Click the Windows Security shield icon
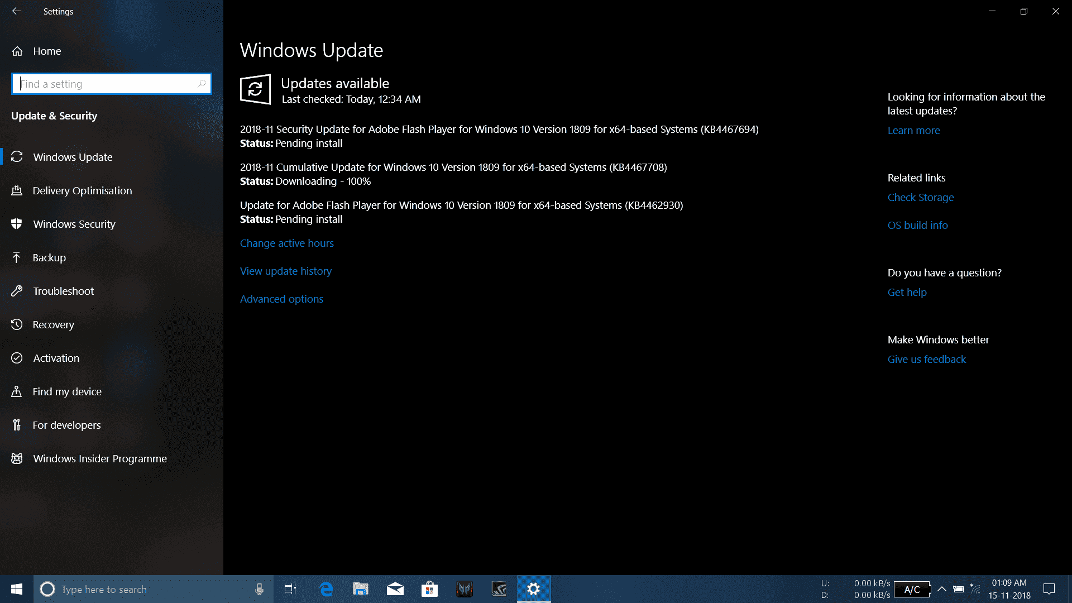1072x603 pixels. point(17,224)
